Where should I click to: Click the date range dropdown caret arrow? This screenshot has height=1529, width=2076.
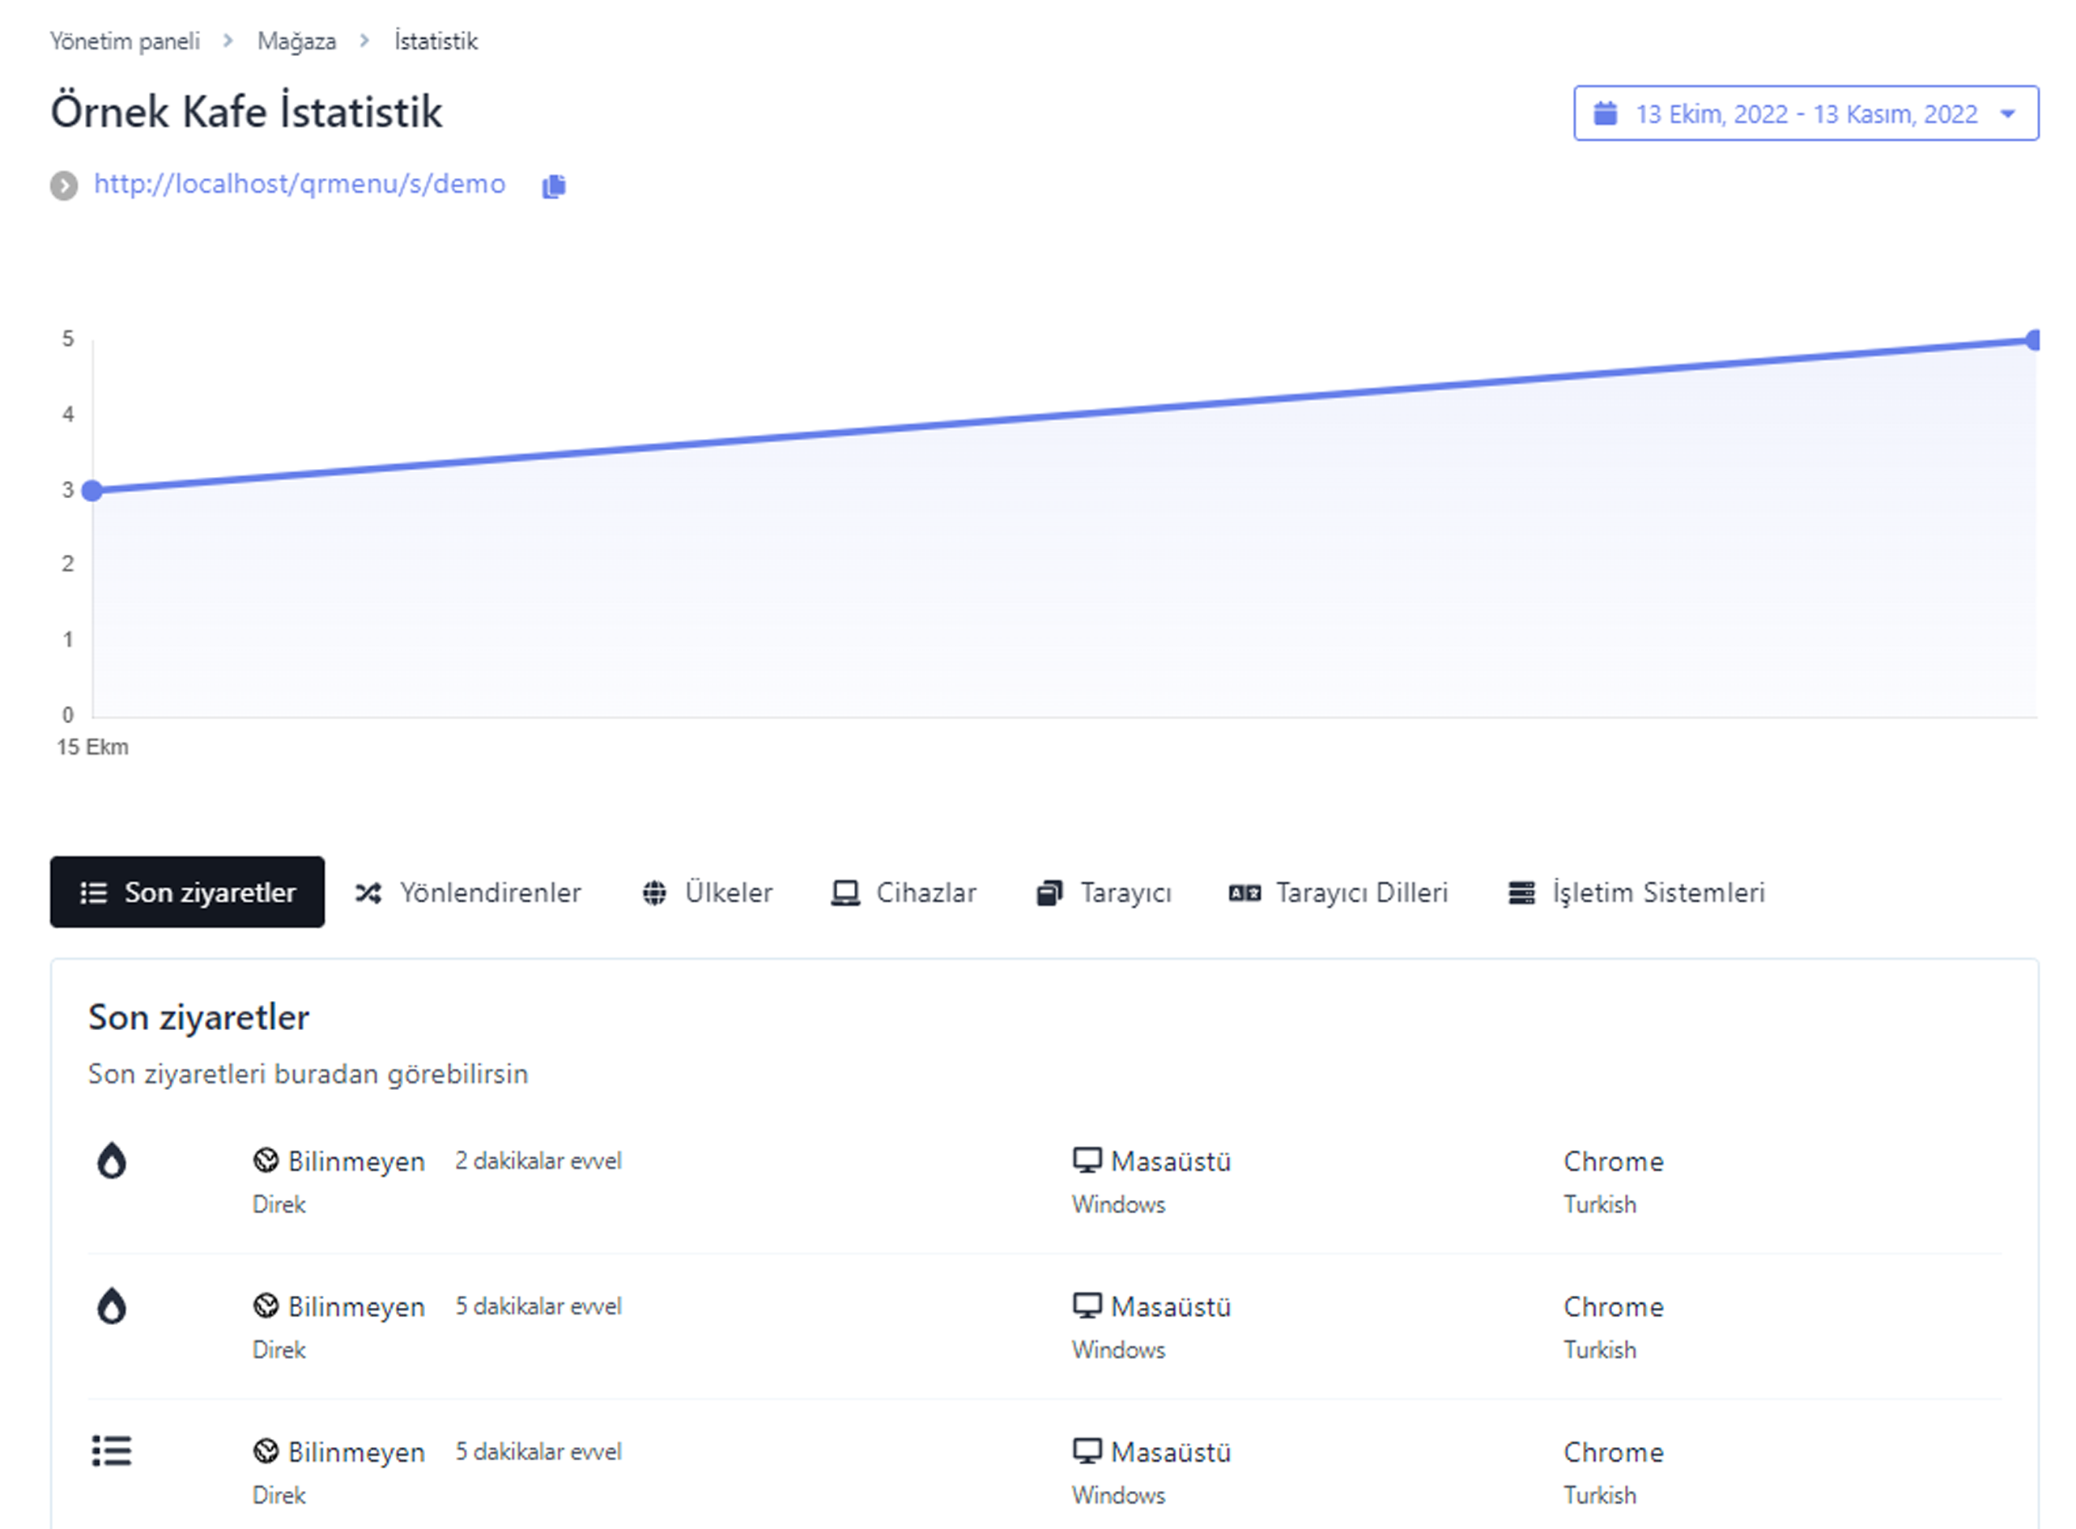[x=2006, y=114]
